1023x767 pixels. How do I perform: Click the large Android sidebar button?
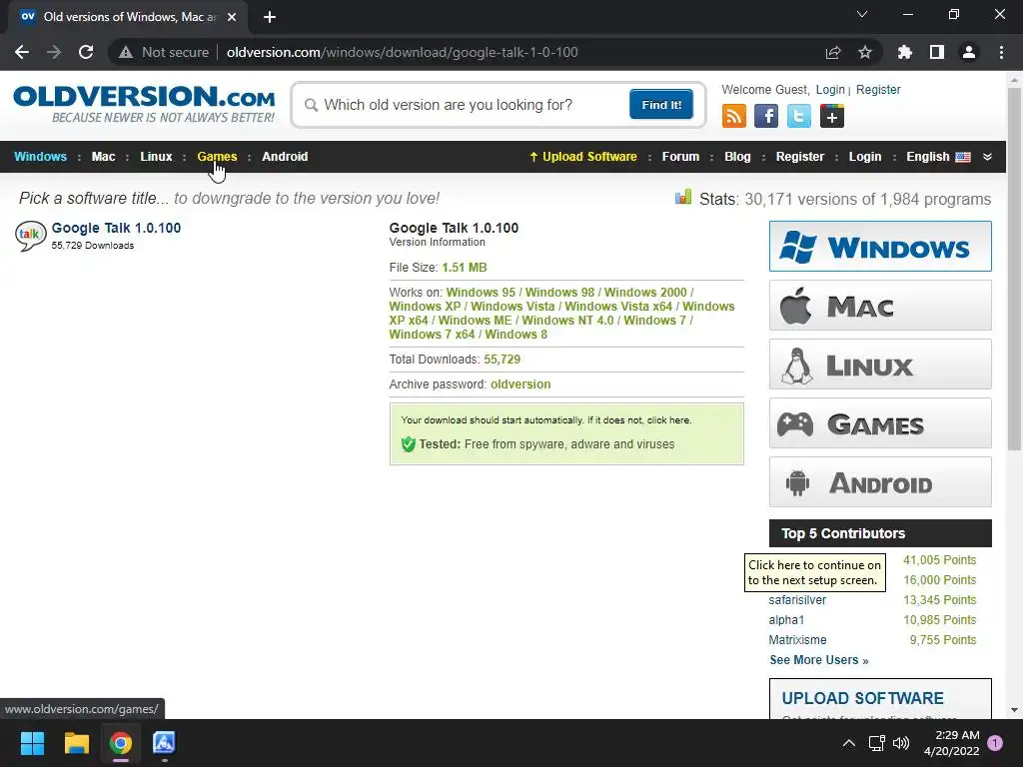click(880, 482)
